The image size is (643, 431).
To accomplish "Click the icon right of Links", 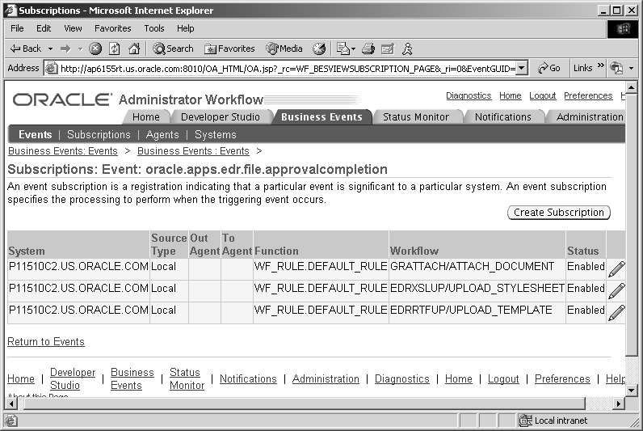I will pos(616,68).
